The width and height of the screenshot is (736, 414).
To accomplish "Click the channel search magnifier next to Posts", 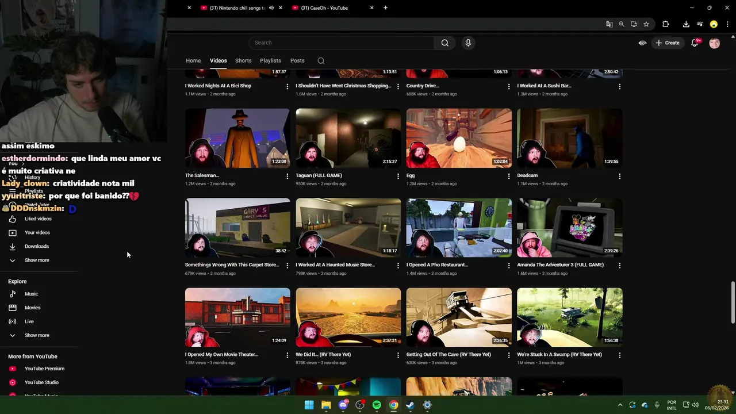I will pos(321,61).
